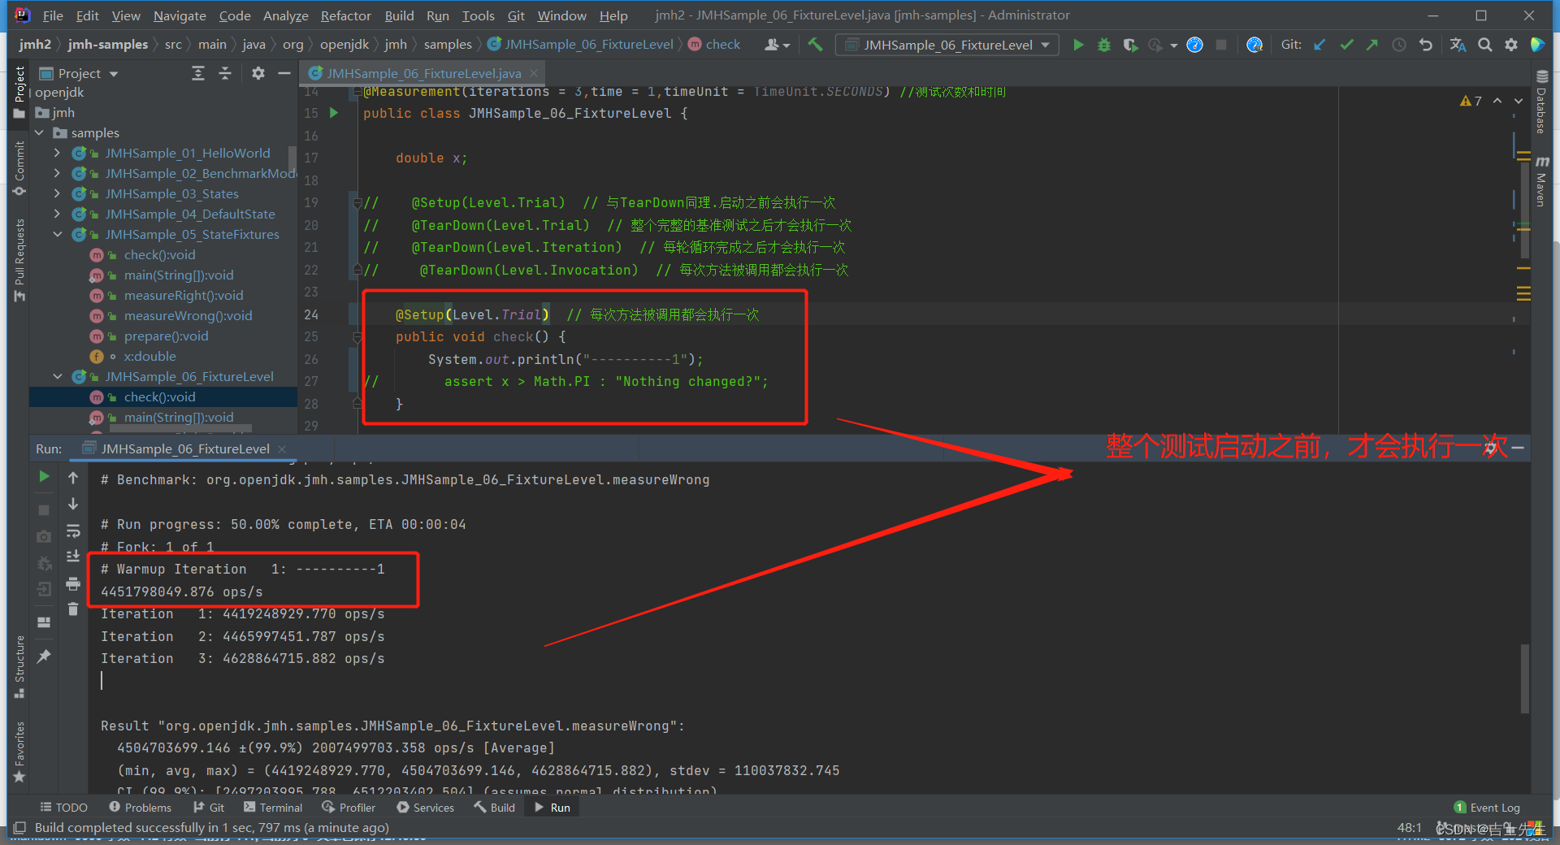Image resolution: width=1560 pixels, height=845 pixels.
Task: Select measureWrong():void in project tree
Action: [x=188, y=315]
